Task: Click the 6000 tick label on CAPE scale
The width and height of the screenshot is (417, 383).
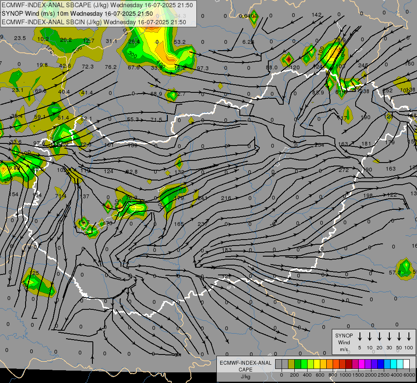Action: click(x=409, y=375)
